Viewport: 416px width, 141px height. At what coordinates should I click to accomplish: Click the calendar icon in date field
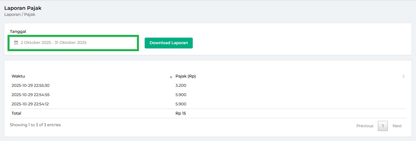coord(16,43)
